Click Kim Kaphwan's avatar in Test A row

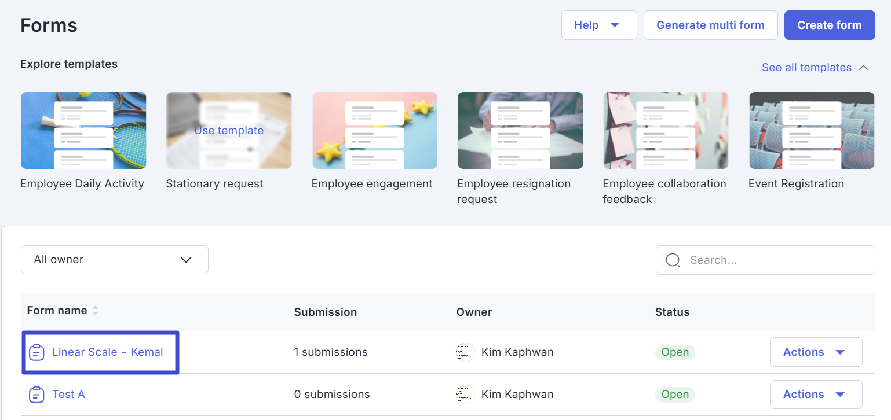point(465,395)
